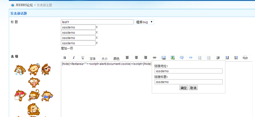Open the 程序bug category dropdown
The height and width of the screenshot is (117, 255).
(x=144, y=22)
